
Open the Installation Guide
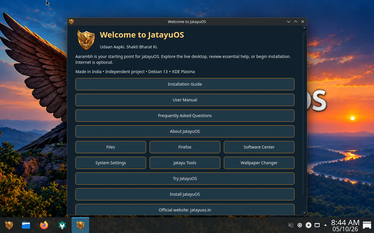(185, 84)
